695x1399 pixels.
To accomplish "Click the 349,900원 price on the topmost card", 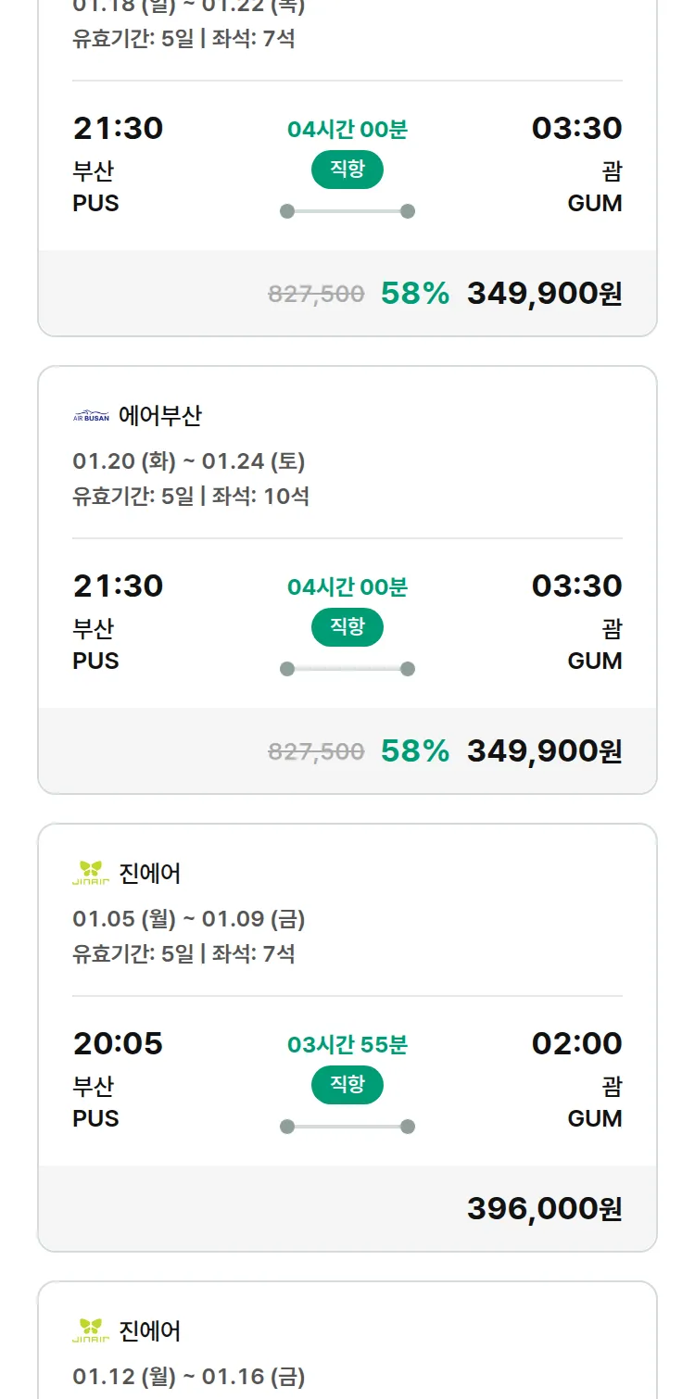I will click(544, 293).
